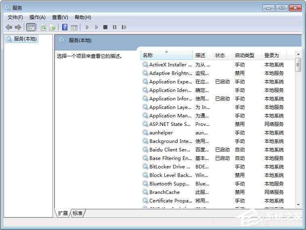
Task: Click the gear icon beside Certificate Propagation
Action: [x=145, y=200]
